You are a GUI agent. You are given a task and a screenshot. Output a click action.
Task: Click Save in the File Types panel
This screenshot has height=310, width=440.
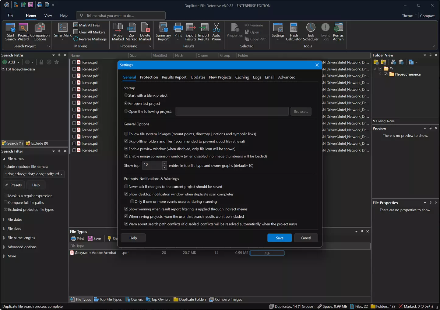[x=94, y=239]
